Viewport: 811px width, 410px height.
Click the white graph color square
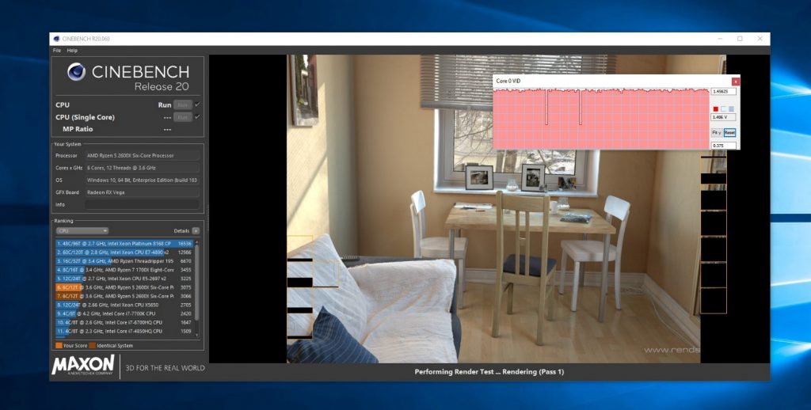[x=723, y=109]
